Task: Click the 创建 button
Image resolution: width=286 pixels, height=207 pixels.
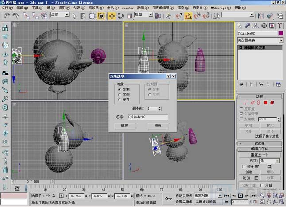Action: 249,172
